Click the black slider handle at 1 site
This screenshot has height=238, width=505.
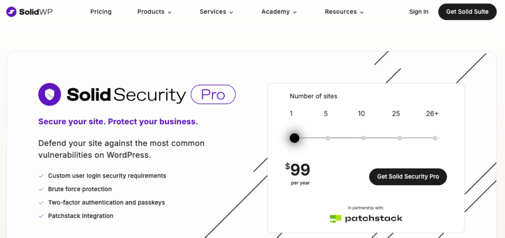pyautogui.click(x=294, y=138)
